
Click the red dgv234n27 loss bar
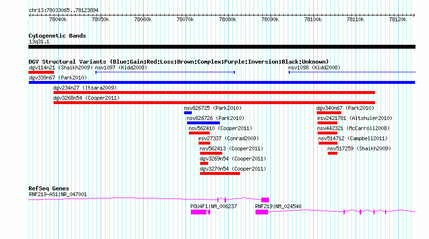(x=214, y=93)
